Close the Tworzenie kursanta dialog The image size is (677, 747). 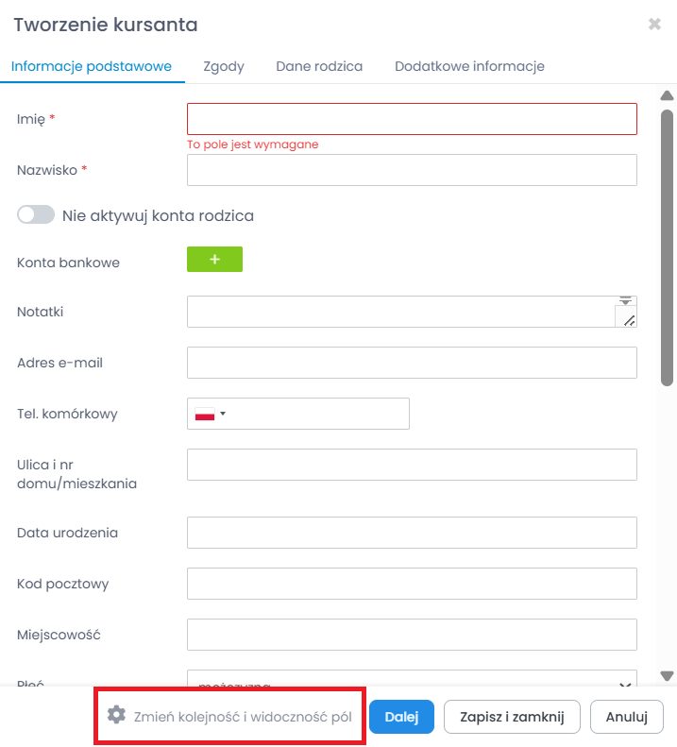click(x=654, y=25)
